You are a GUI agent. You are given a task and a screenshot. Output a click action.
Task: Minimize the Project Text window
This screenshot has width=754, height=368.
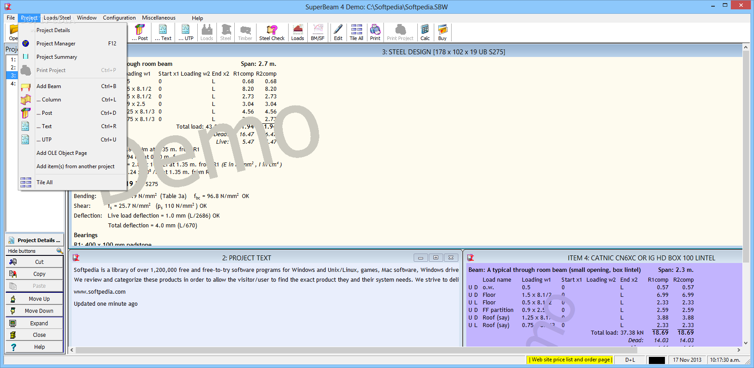420,258
